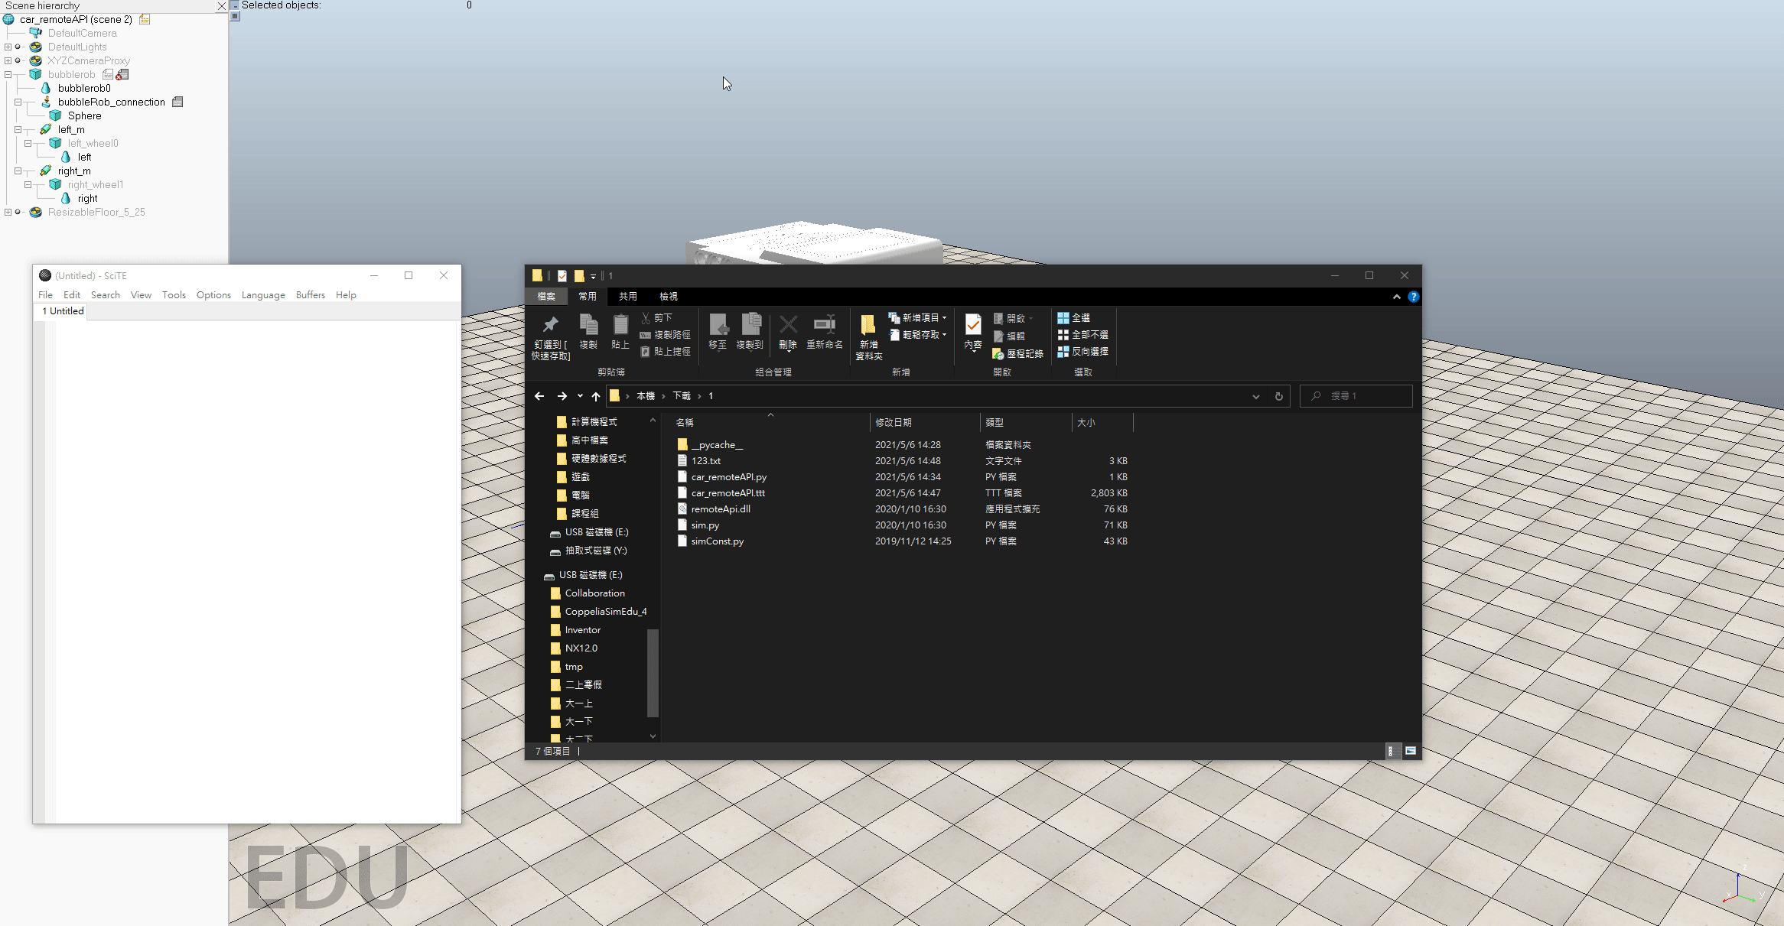Viewport: 1784px width, 926px height.
Task: Click the Cut (剪下) button
Action: coord(656,317)
